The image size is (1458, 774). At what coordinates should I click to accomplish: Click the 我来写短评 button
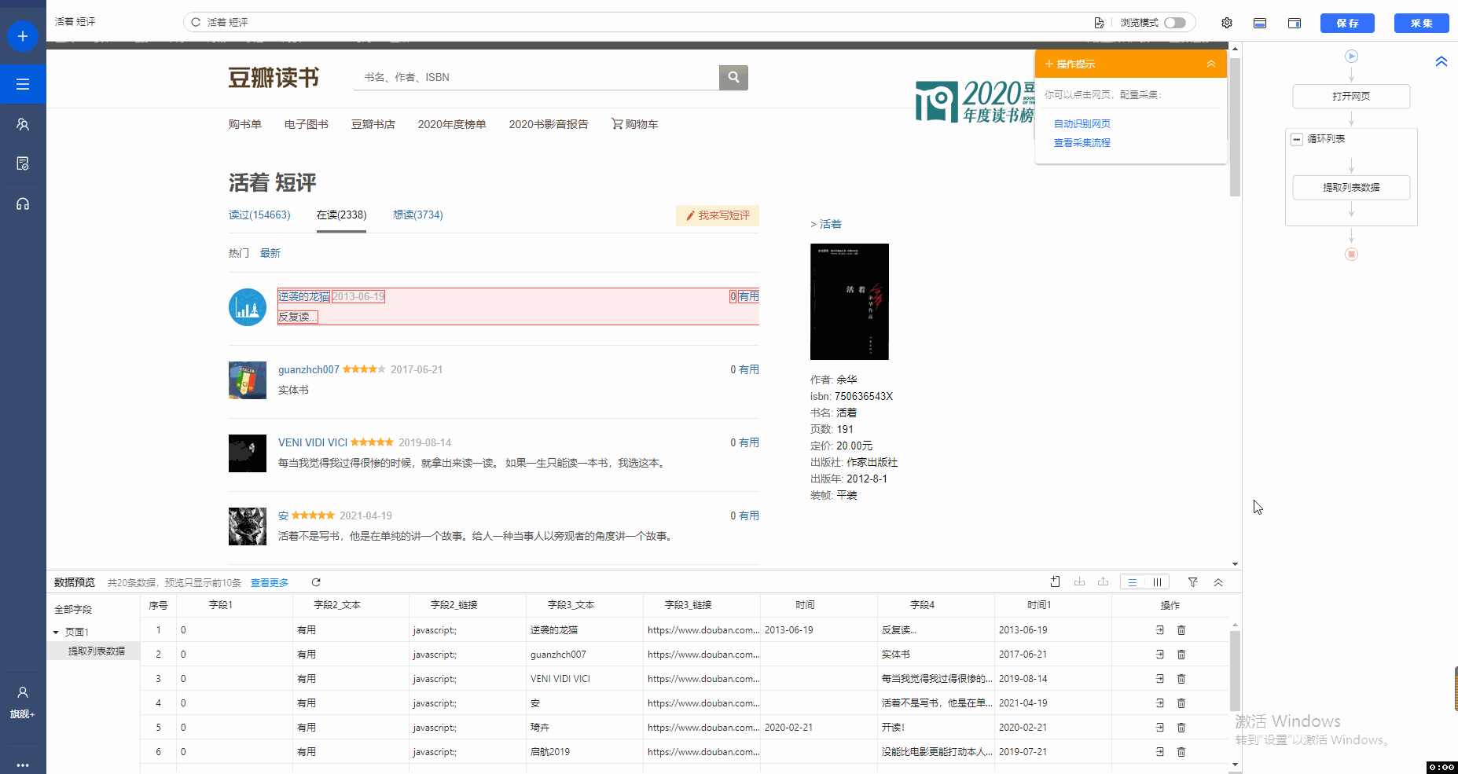(x=718, y=215)
